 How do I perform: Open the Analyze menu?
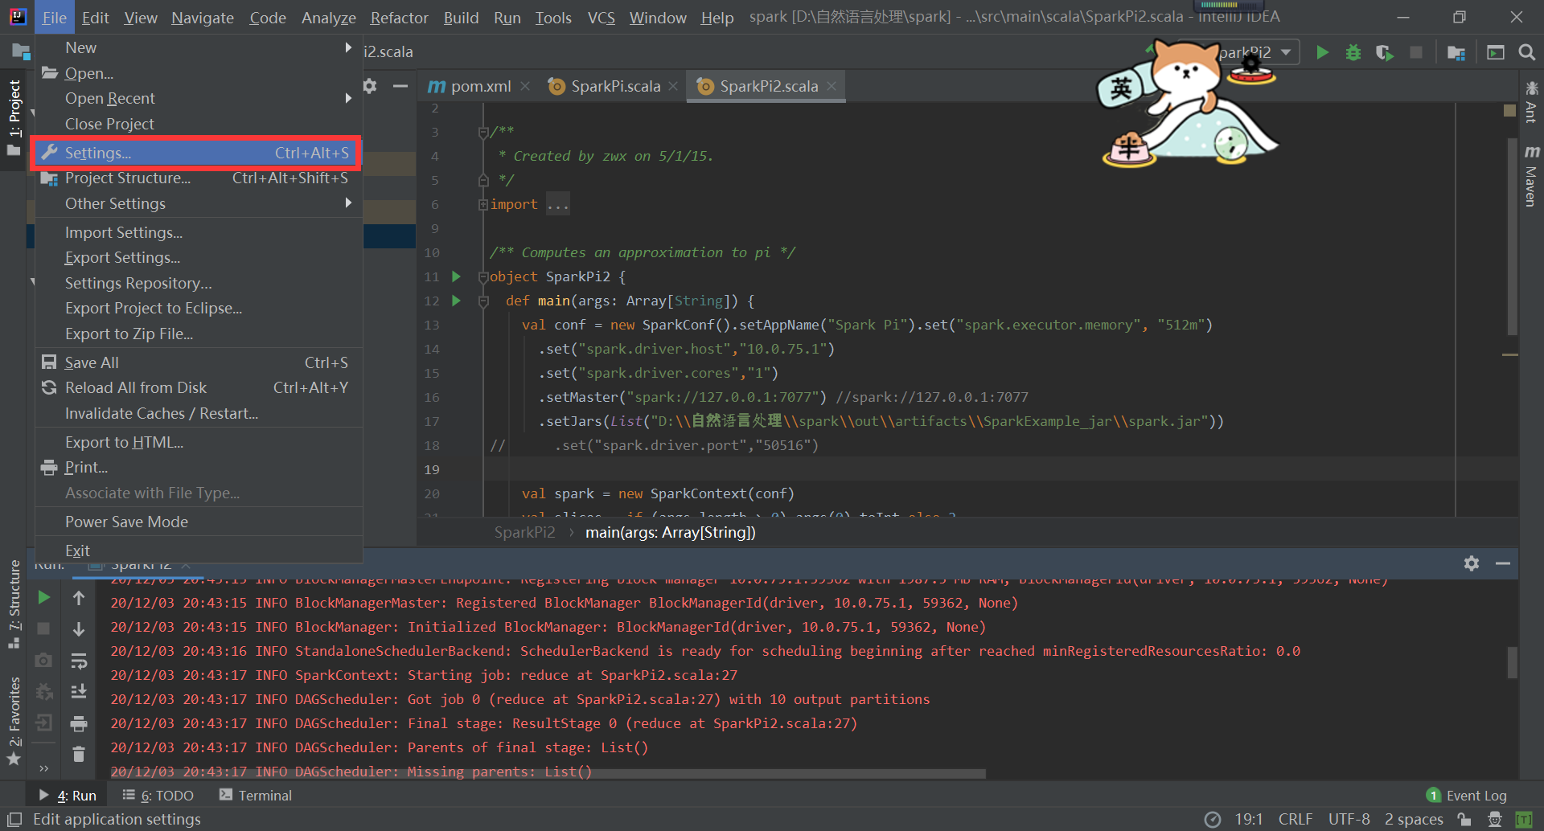[x=329, y=18]
